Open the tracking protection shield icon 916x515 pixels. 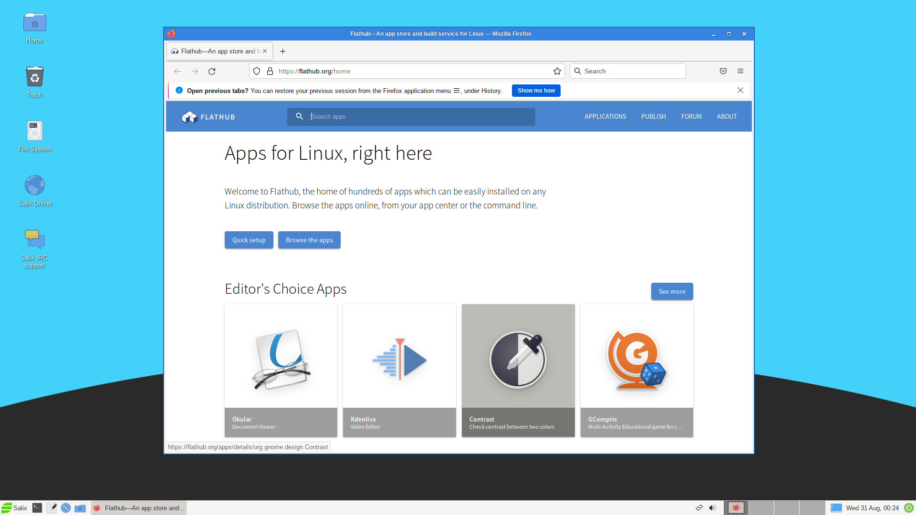pyautogui.click(x=257, y=72)
